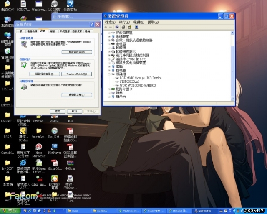Viewport: 267px width, 214px height.
Task: Click the Device Manager scrollbar down arrow
Action: (232, 99)
